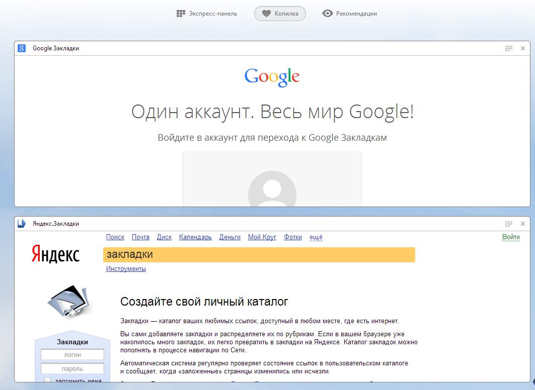Open the Рекомендации tab
The height and width of the screenshot is (390, 535).
350,14
